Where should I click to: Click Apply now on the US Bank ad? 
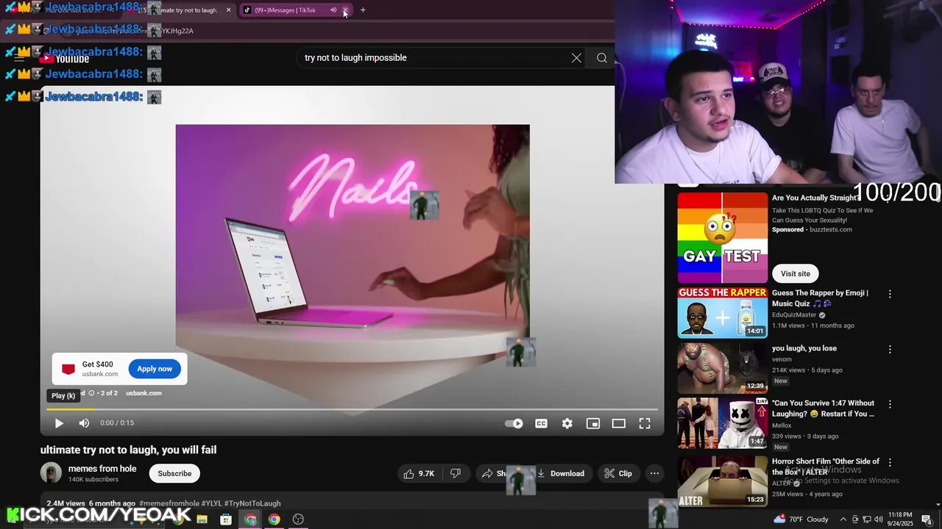(155, 369)
